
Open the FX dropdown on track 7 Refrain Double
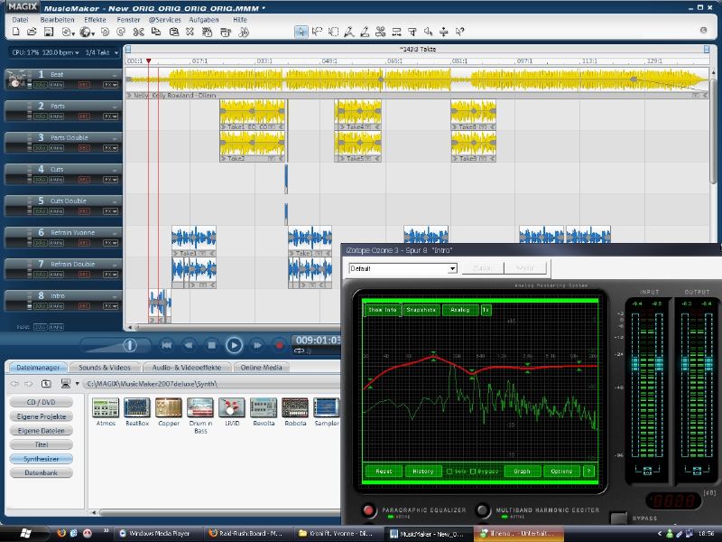(110, 275)
